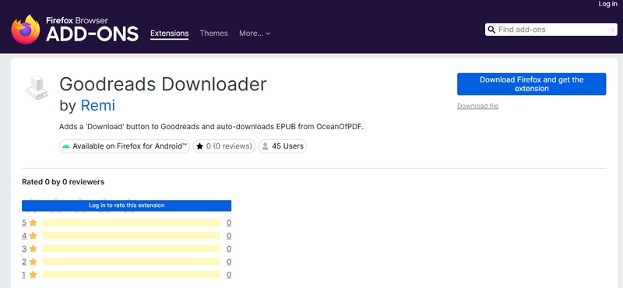Click the 1-star rating bar

click(131, 275)
